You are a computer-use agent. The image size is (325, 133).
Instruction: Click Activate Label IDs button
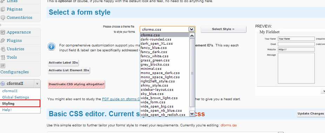pyautogui.click(x=63, y=62)
